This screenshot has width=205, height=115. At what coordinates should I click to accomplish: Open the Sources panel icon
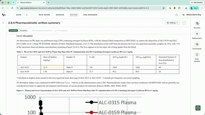tap(197, 24)
